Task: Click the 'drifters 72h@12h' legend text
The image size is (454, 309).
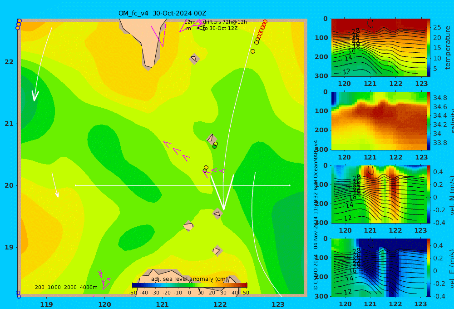Action: (225, 22)
